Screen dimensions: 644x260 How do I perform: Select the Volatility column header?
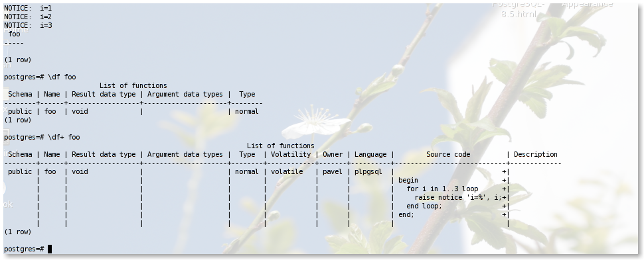[x=291, y=154]
